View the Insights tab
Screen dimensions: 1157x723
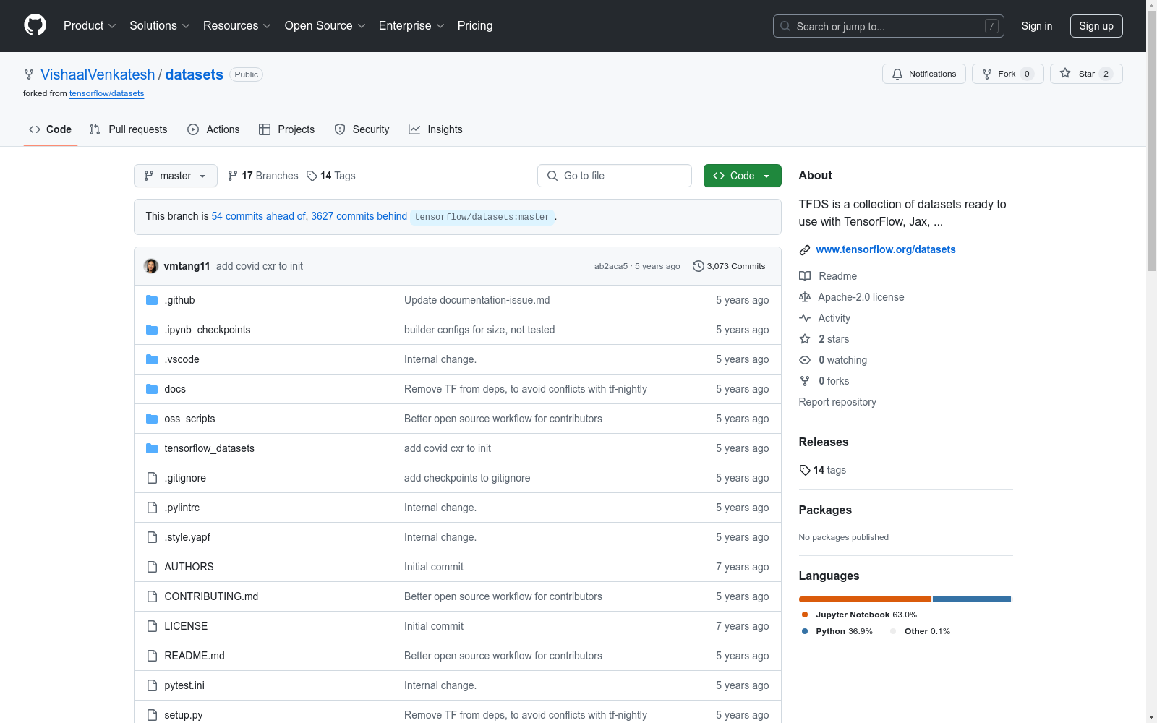click(435, 129)
